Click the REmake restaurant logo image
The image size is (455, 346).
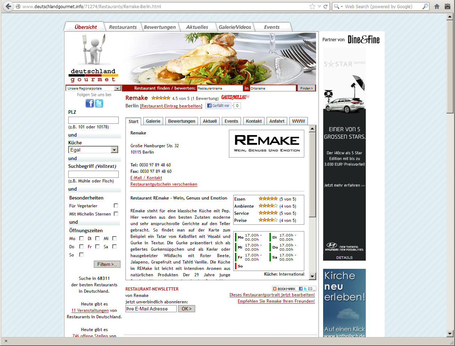(267, 143)
